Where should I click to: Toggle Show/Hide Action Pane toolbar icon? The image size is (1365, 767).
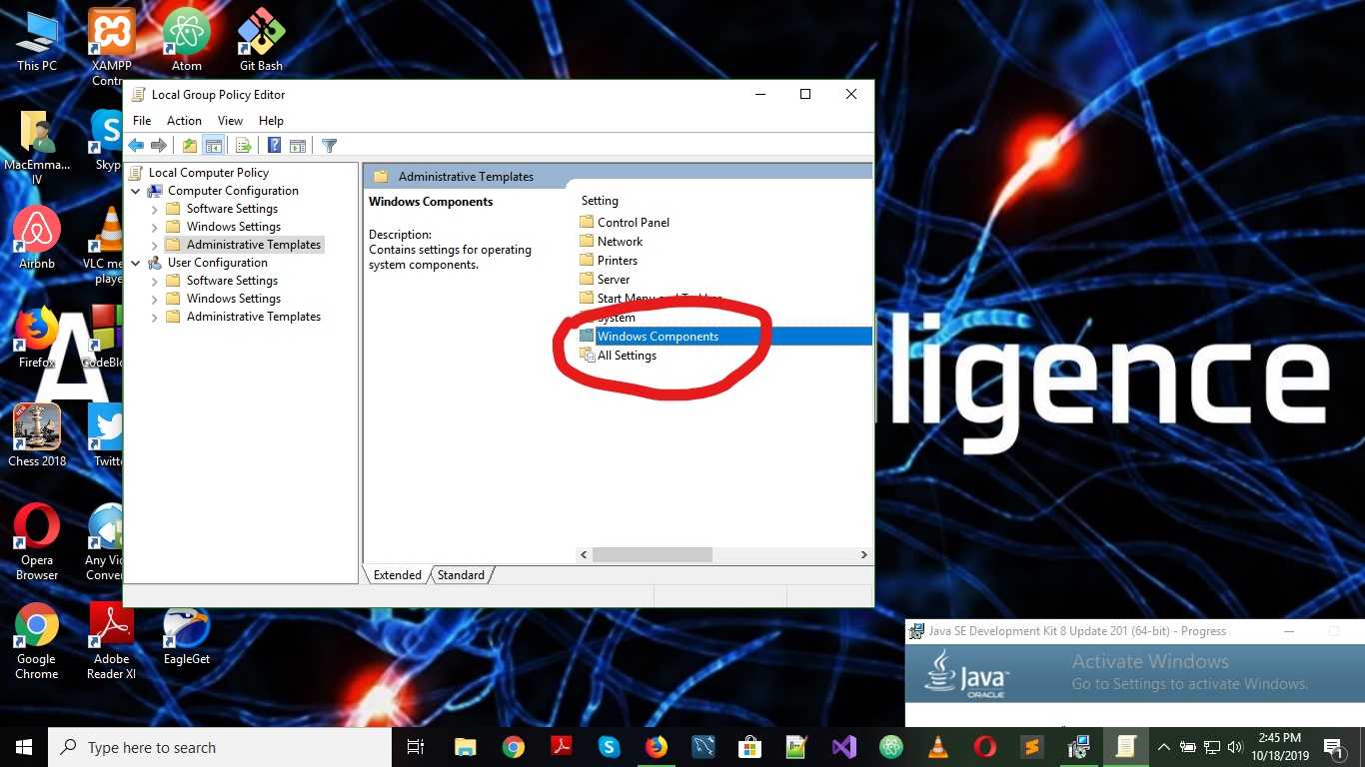pyautogui.click(x=297, y=146)
